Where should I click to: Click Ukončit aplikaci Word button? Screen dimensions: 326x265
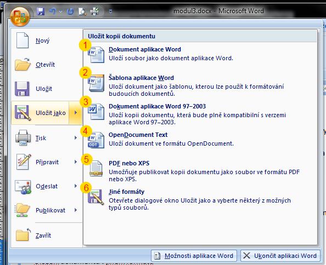point(281,256)
